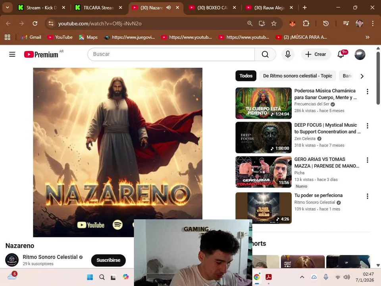Open the taskbar clock and date
This screenshot has height=286, width=381.
365,277
